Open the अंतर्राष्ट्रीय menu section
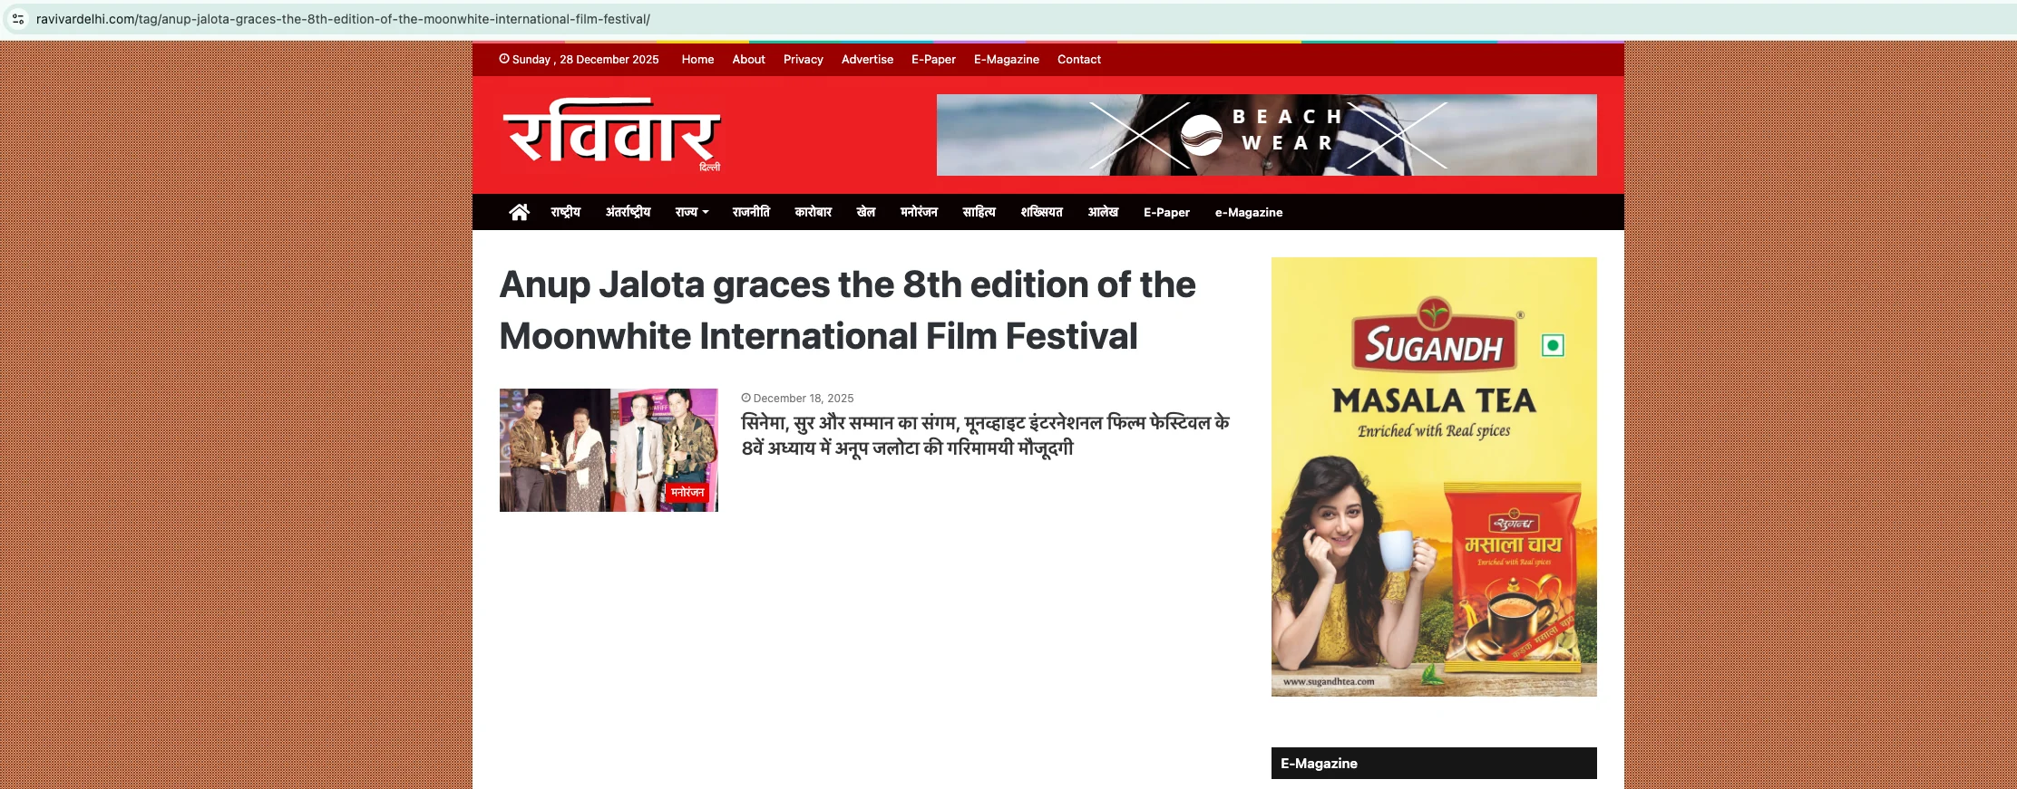The height and width of the screenshot is (789, 2017). tap(628, 212)
